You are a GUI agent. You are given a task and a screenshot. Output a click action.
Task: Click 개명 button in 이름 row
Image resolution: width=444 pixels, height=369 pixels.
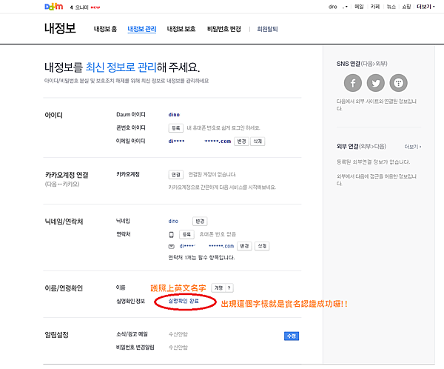coord(218,288)
